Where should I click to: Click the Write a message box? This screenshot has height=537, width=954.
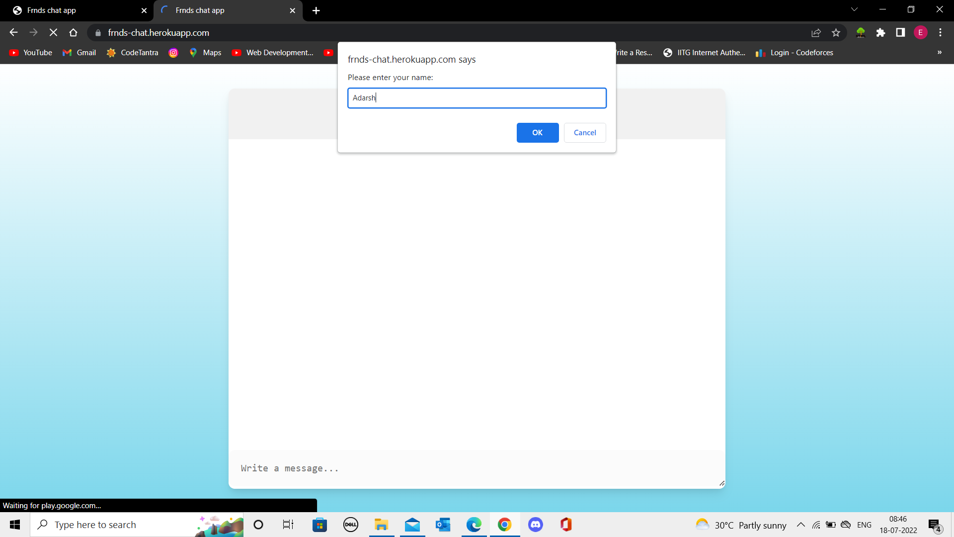pos(476,468)
